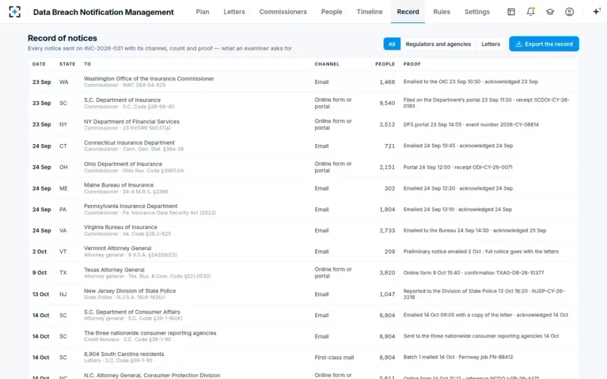Filter the record by Letters
Viewport: 607px width, 379px height.
tap(491, 44)
